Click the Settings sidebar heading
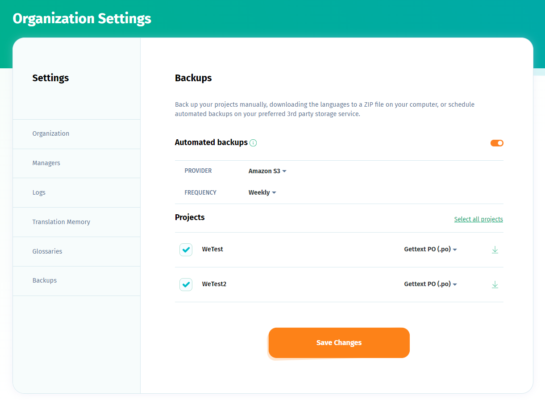The height and width of the screenshot is (400, 545). [50, 78]
